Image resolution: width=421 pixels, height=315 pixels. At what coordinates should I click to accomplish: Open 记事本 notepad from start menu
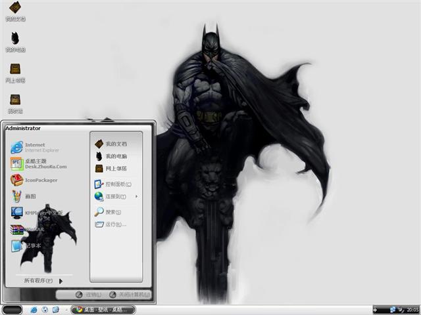[26, 246]
